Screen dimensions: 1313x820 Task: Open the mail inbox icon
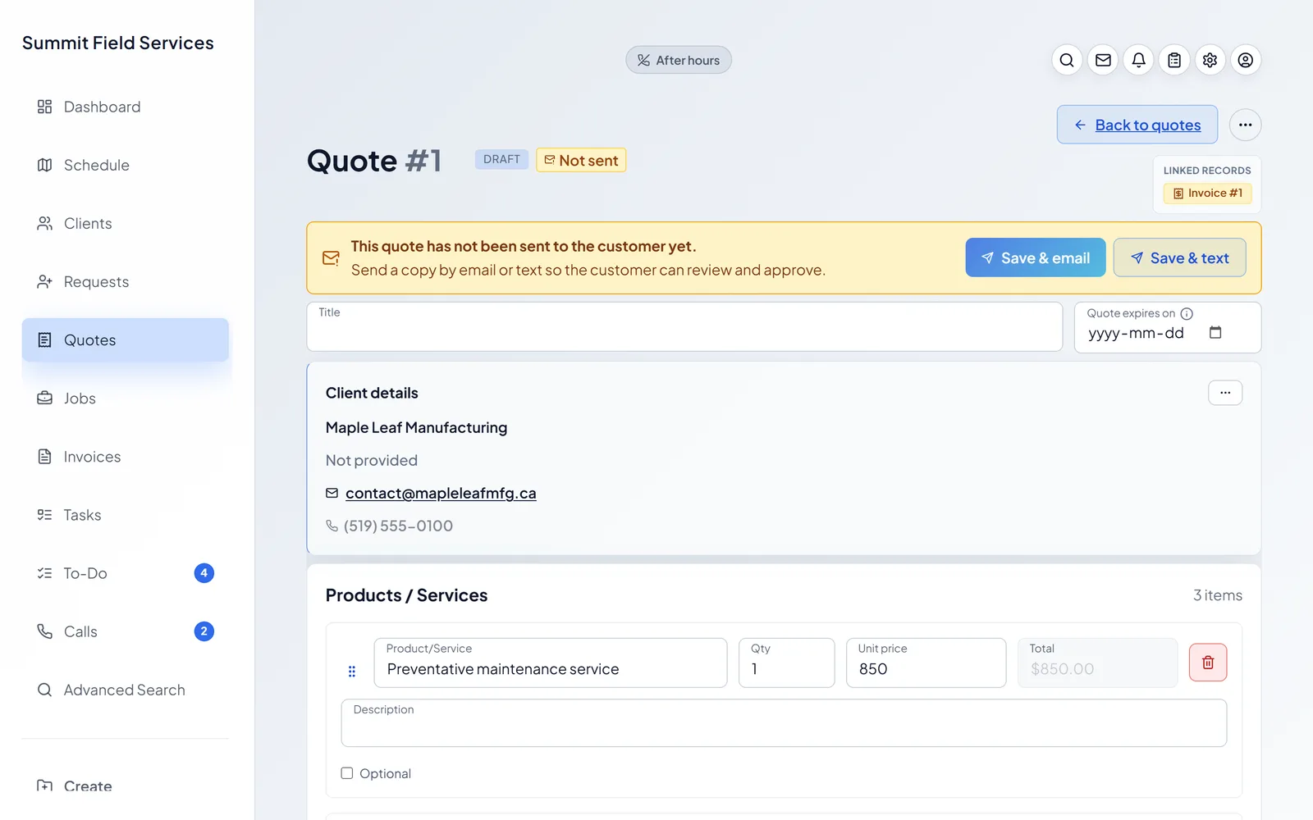(1103, 60)
